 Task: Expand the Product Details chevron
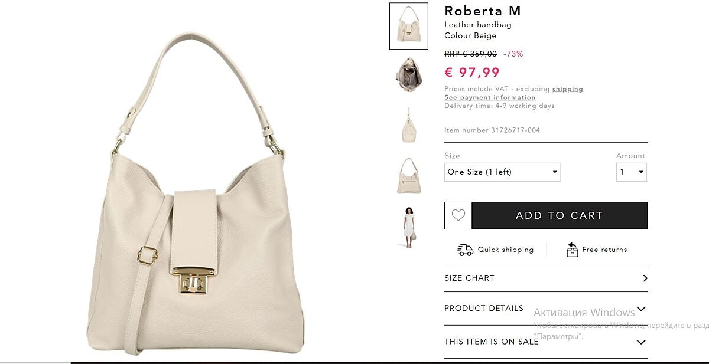pyautogui.click(x=641, y=309)
